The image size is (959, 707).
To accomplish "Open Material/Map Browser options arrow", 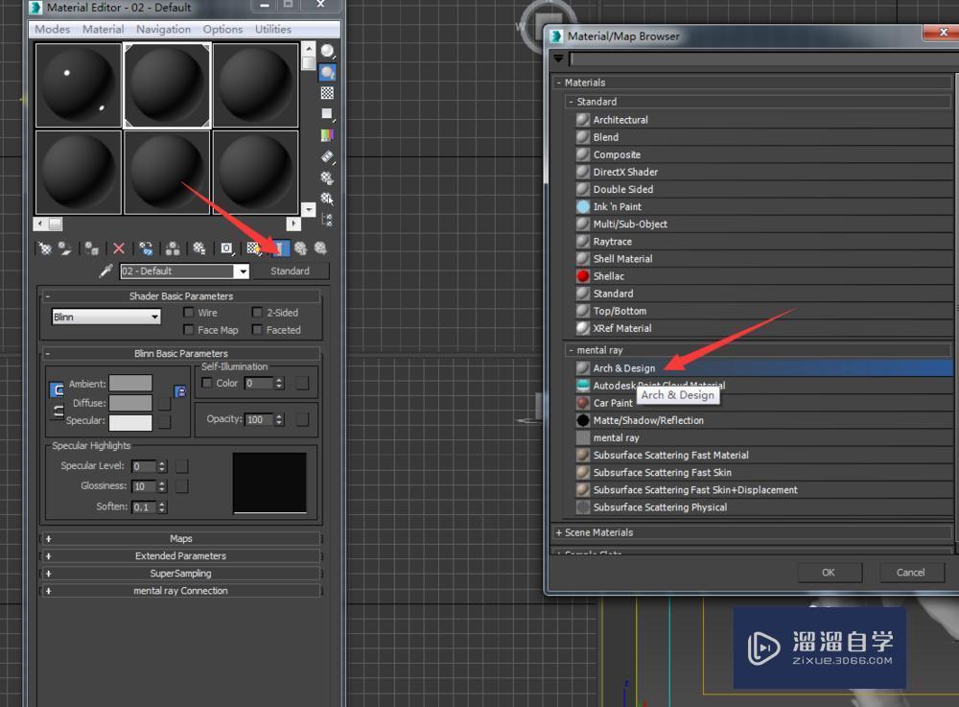I will point(558,59).
